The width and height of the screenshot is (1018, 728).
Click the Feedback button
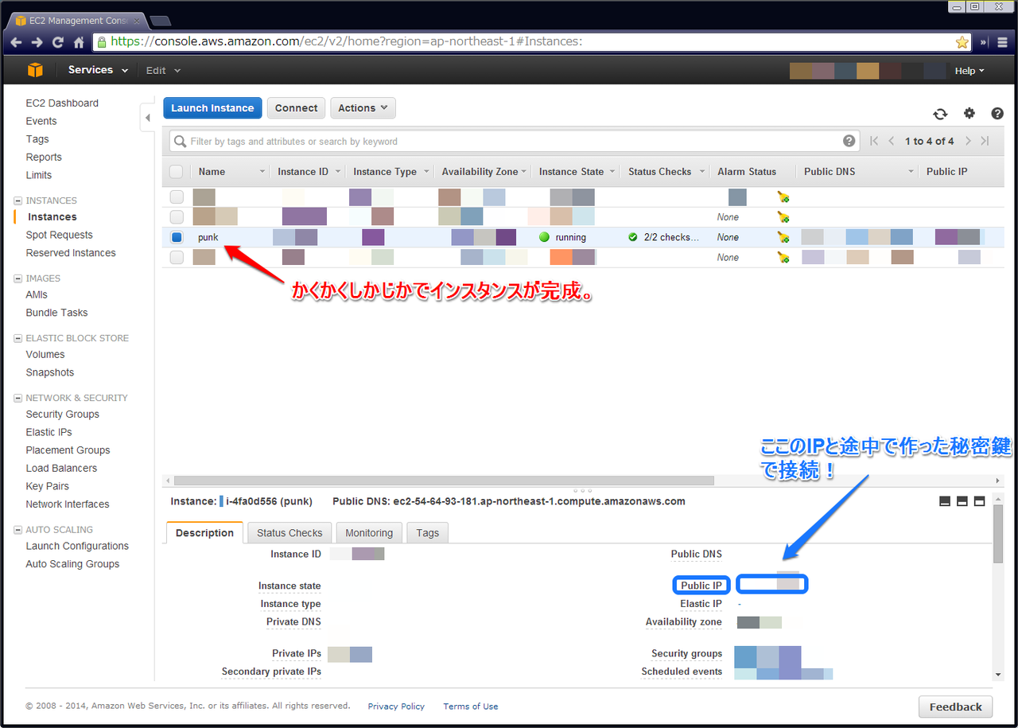click(955, 707)
